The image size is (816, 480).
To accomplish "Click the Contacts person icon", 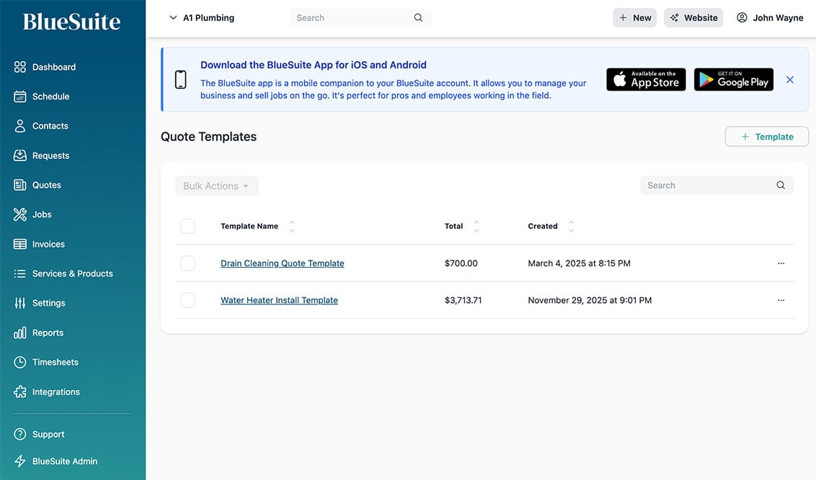I will pos(19,126).
